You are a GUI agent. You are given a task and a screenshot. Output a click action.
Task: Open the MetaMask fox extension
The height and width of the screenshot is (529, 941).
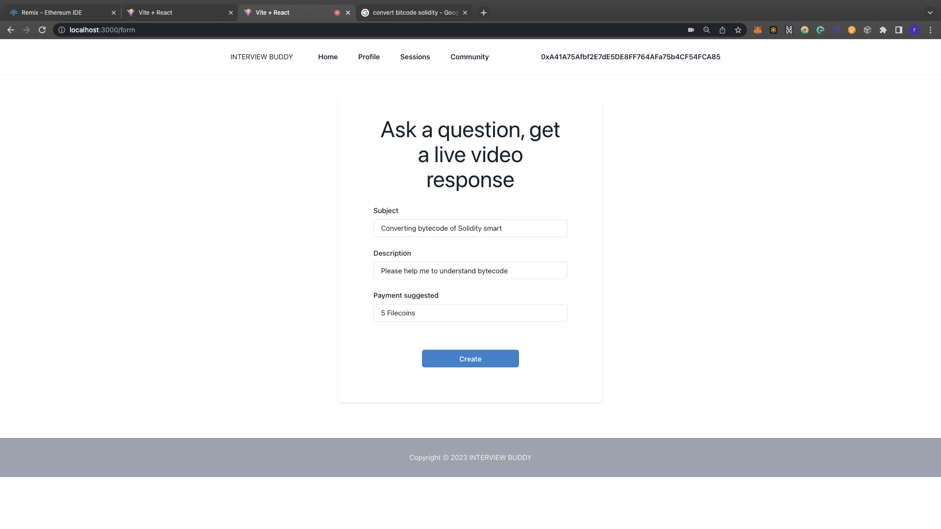point(757,30)
